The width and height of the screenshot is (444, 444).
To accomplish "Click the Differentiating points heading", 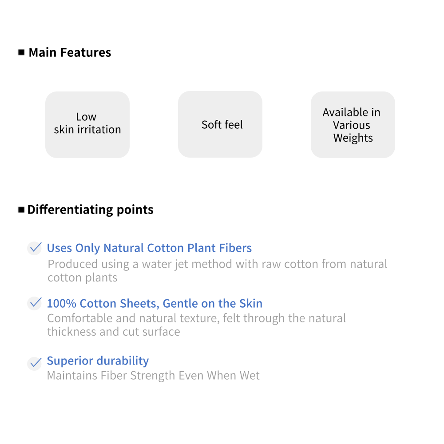I will (x=91, y=210).
